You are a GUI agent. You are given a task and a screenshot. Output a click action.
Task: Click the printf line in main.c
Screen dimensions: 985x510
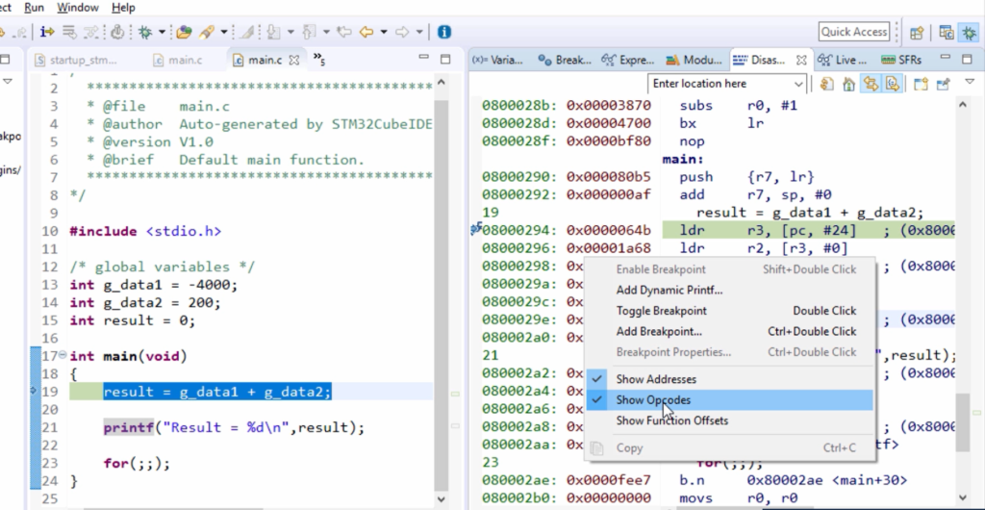234,427
